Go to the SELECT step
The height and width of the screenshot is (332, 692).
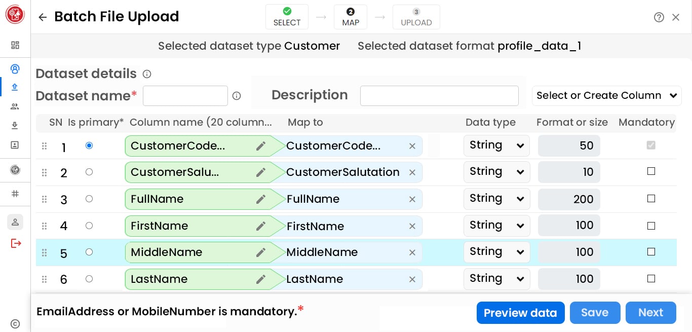[287, 17]
